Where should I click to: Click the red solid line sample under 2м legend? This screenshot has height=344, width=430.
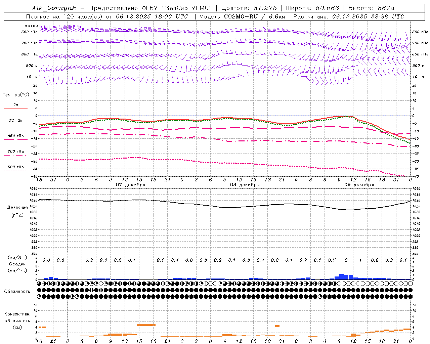(15, 109)
